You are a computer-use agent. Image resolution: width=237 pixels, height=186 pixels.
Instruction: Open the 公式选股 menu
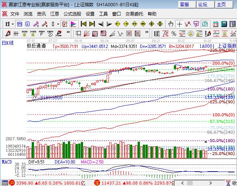click(x=72, y=14)
